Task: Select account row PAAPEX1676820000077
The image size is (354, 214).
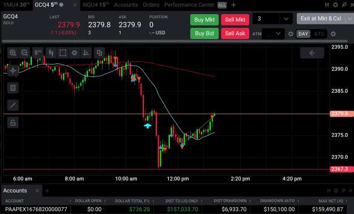Action: point(36,209)
